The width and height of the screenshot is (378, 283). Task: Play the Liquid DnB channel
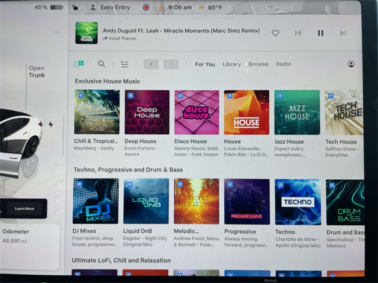point(146,201)
